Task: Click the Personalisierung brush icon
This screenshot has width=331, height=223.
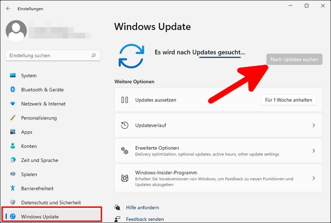Action: point(13,118)
